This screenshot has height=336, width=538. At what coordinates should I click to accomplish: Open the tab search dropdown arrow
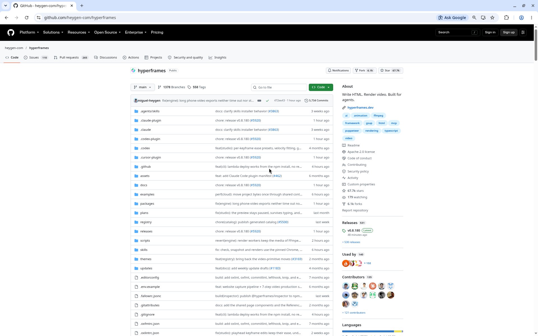click(5, 6)
